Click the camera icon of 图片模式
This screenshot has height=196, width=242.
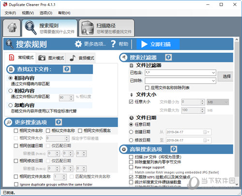(x=42, y=58)
